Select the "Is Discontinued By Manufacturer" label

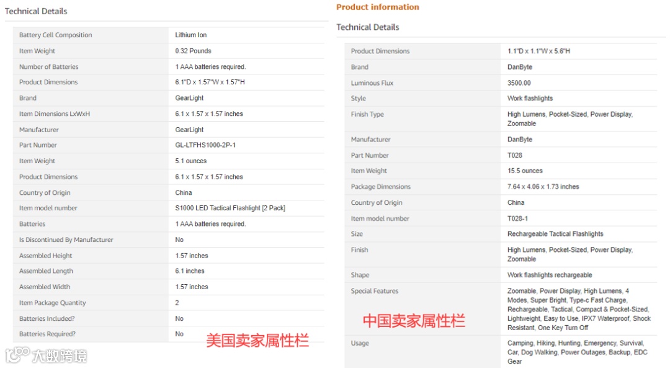pos(66,240)
